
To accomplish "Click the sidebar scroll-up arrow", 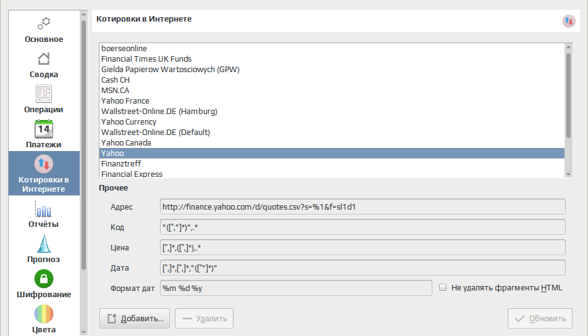I will tap(83, 15).
